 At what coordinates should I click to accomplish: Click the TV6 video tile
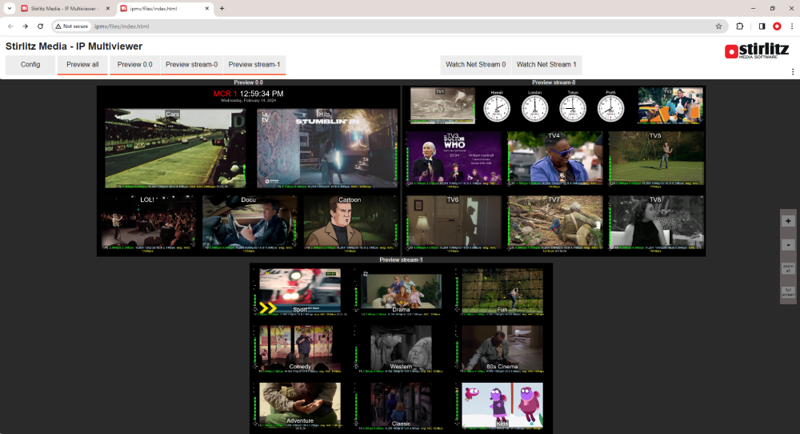[454, 223]
